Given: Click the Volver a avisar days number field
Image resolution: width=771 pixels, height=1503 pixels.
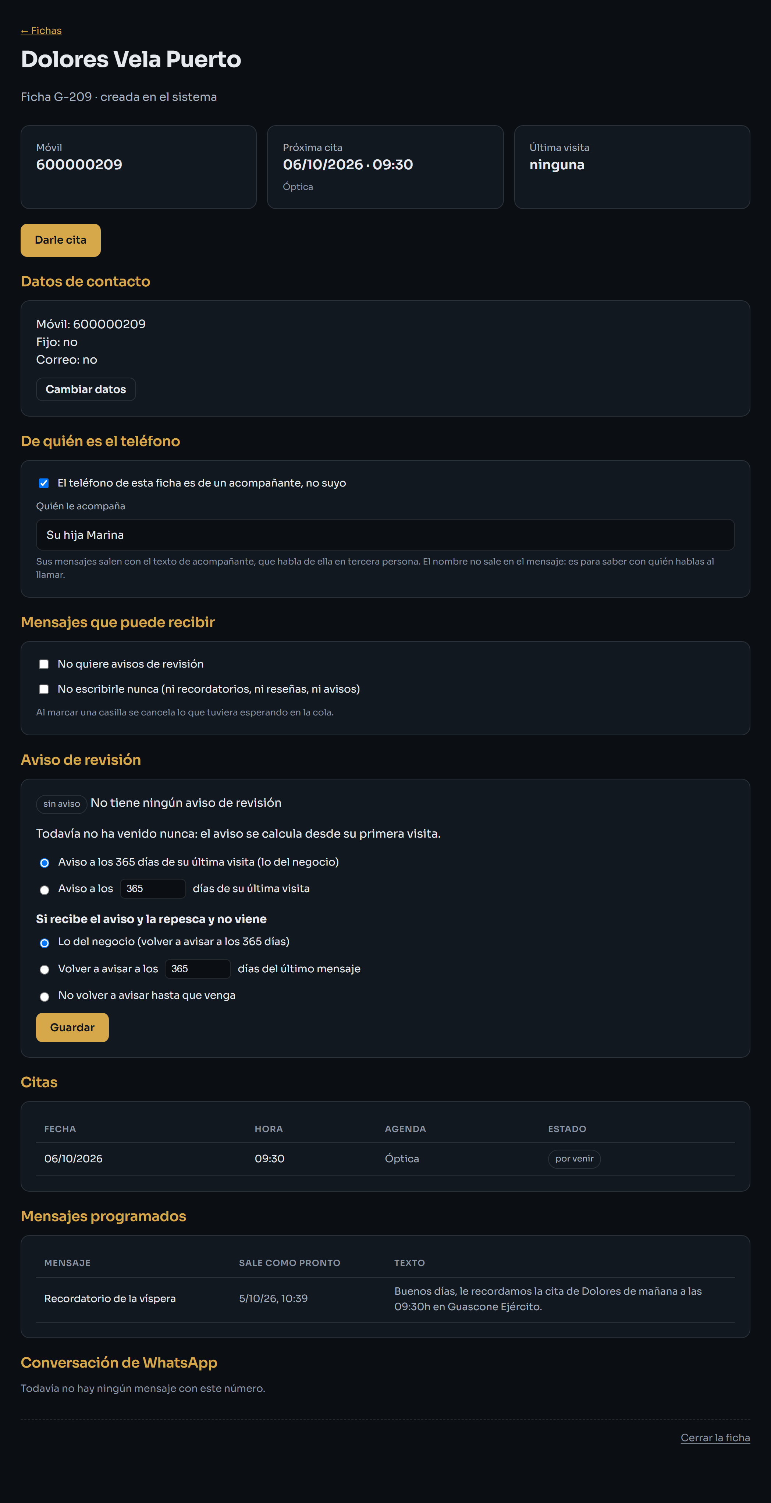Looking at the screenshot, I should pyautogui.click(x=198, y=969).
